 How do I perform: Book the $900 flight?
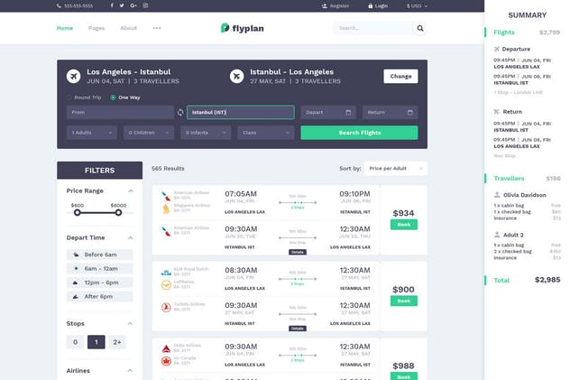404,301
